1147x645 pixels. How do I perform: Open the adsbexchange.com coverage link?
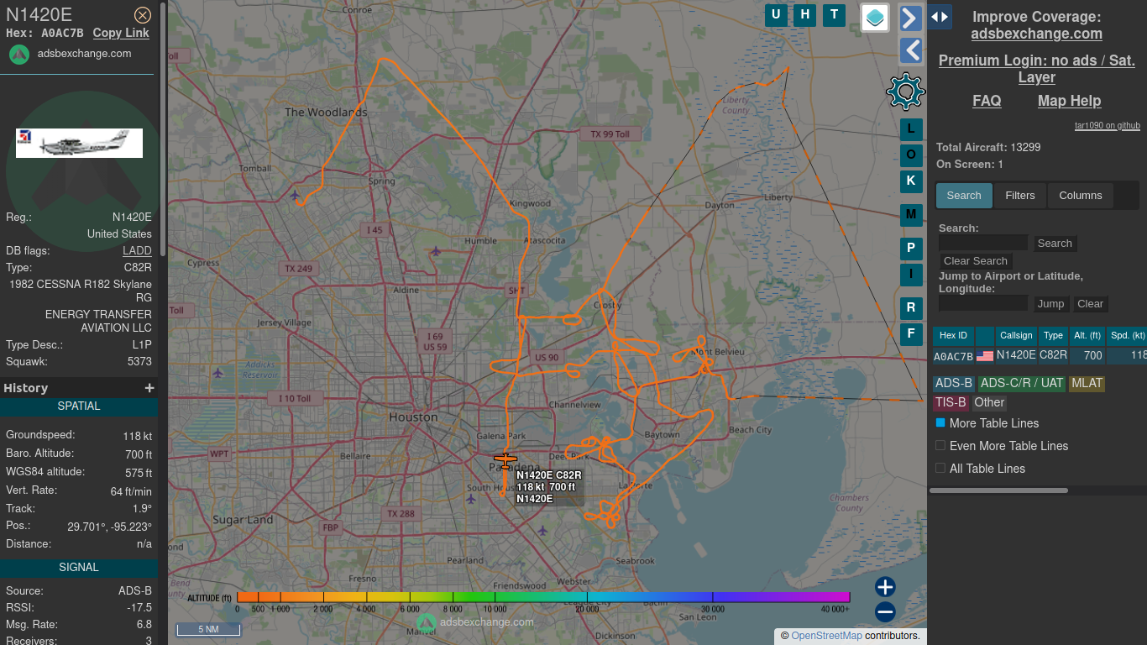1037,34
